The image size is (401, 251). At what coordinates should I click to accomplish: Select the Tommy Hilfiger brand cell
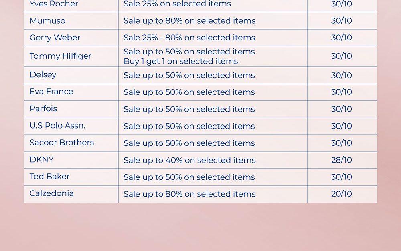click(61, 56)
